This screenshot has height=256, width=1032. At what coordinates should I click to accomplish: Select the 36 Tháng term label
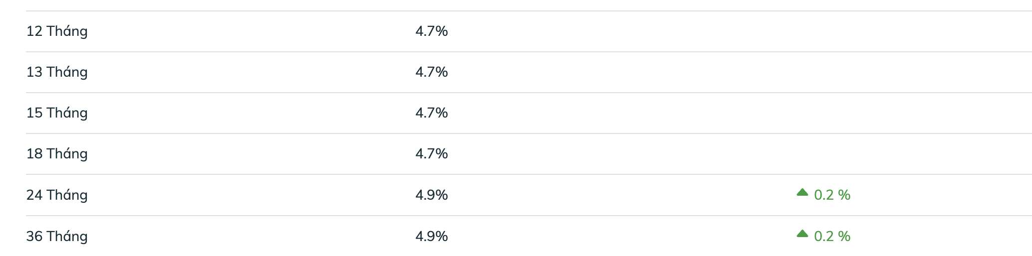click(x=57, y=237)
